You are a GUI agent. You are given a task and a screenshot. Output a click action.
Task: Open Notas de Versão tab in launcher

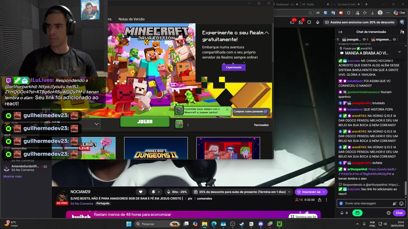pos(131,19)
